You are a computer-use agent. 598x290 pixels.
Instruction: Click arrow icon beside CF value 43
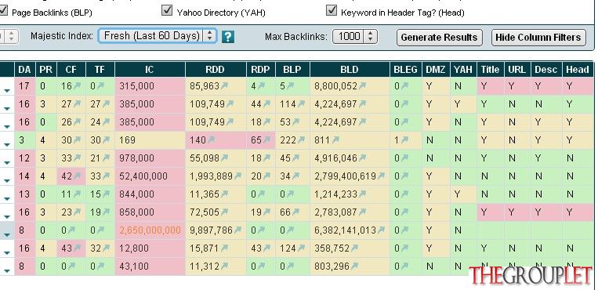(x=78, y=248)
